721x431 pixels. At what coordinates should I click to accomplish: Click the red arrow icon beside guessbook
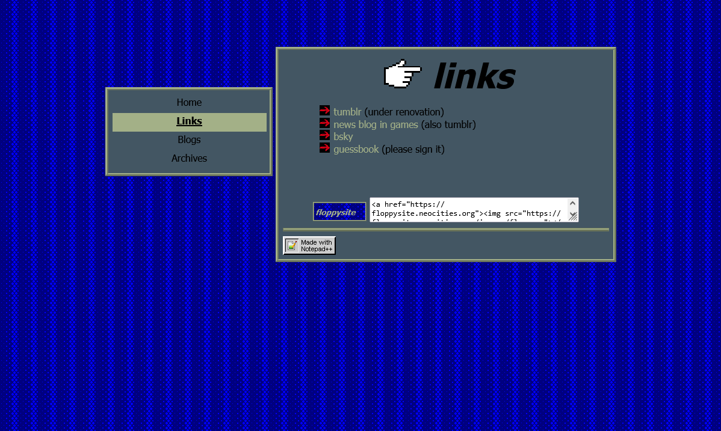click(x=324, y=148)
